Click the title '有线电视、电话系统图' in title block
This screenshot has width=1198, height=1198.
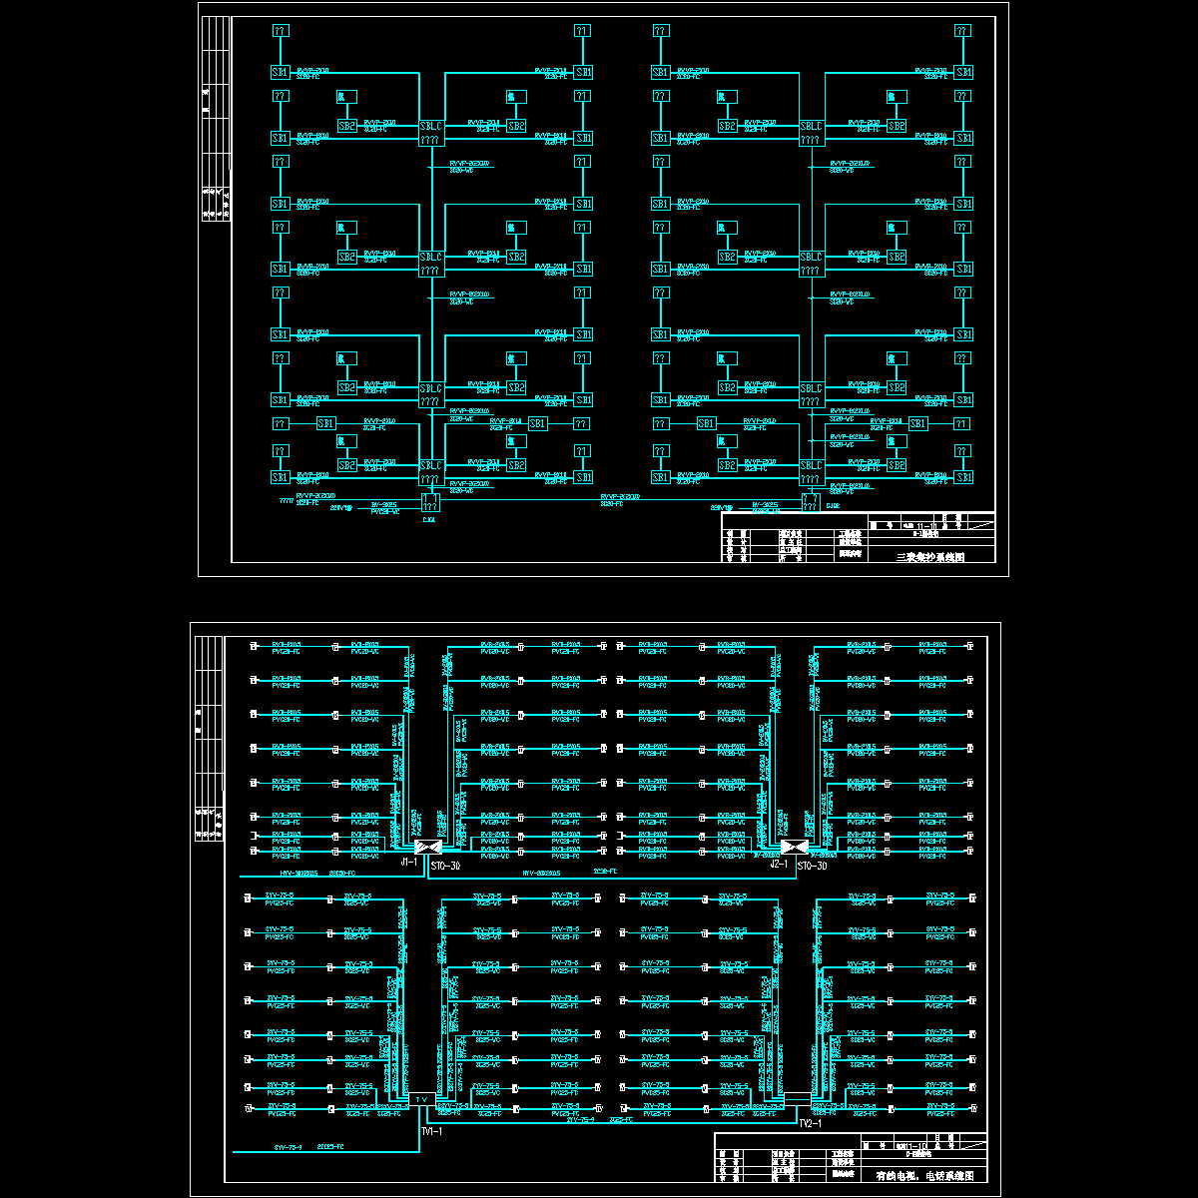tap(924, 1176)
